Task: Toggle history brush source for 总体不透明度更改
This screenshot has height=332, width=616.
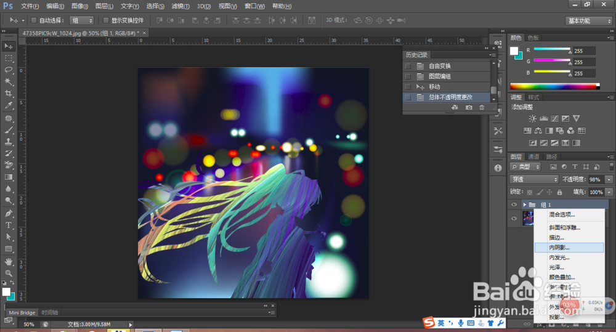Action: pyautogui.click(x=408, y=97)
